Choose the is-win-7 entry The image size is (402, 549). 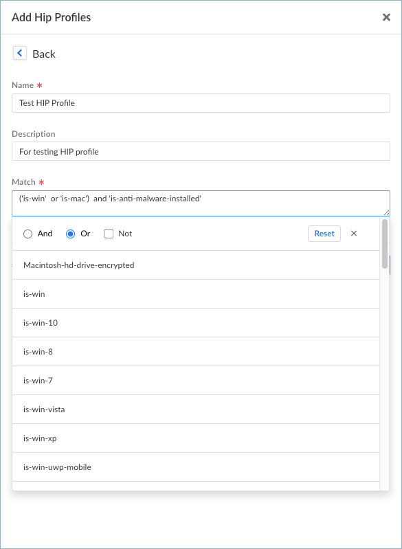click(x=196, y=381)
